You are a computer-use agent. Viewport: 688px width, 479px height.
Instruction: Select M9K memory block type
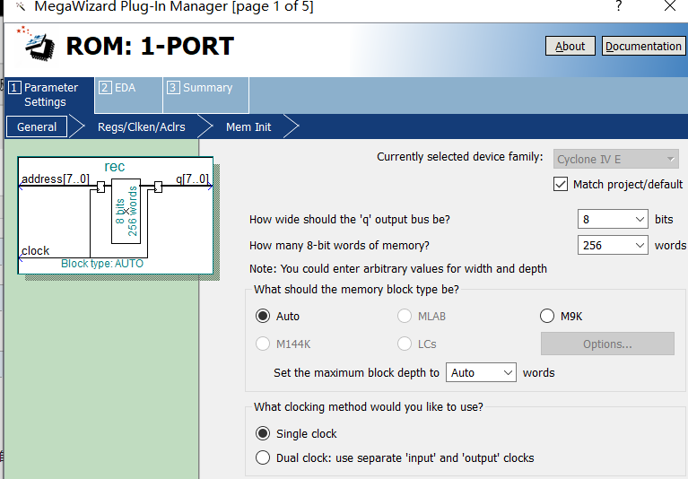547,317
